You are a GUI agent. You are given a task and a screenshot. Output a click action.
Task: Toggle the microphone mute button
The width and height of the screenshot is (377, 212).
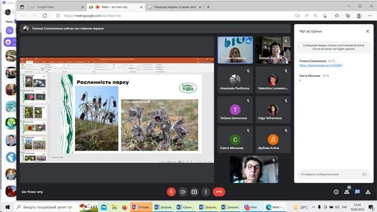[171, 192]
